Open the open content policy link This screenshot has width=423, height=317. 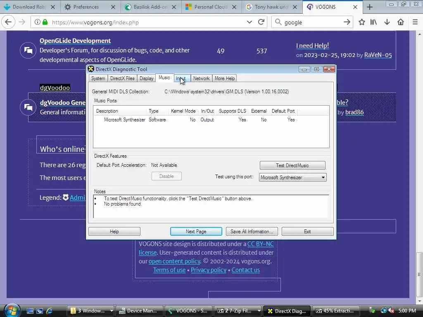[x=175, y=261]
